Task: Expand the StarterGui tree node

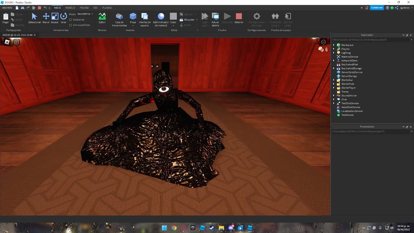Action: (x=334, y=80)
